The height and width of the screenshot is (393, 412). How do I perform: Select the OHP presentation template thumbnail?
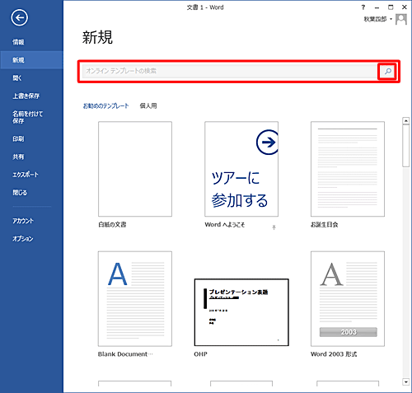241,312
